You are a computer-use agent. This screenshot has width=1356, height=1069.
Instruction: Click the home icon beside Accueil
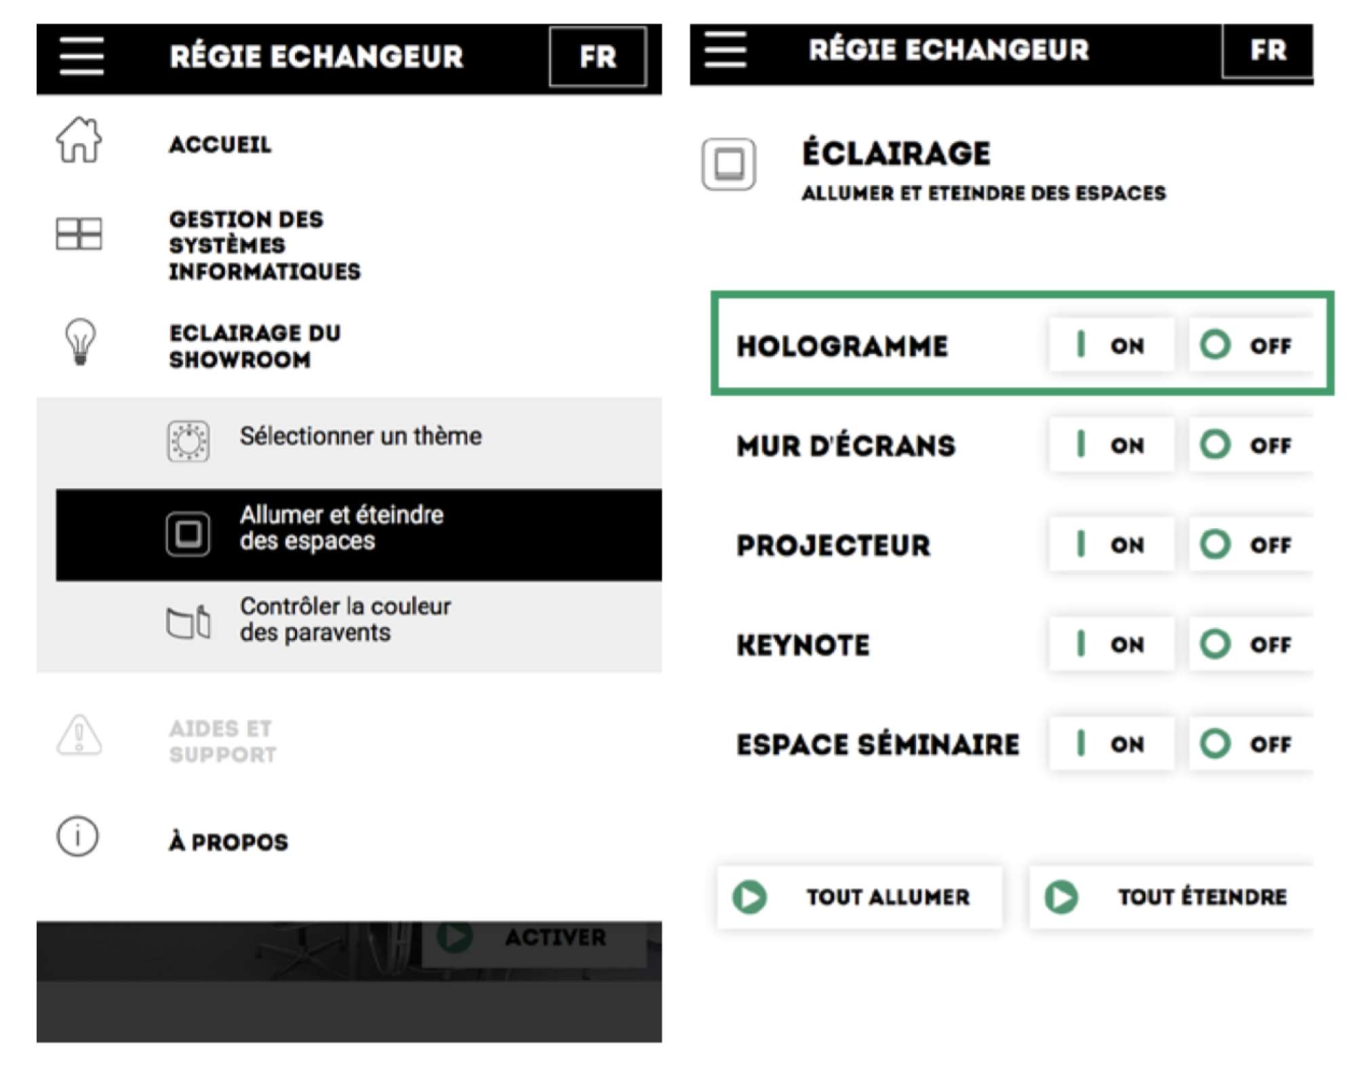(79, 140)
